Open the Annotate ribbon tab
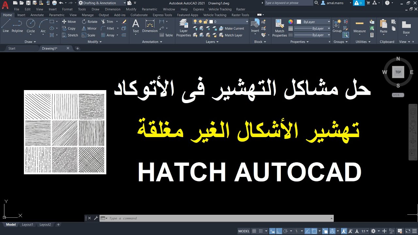The image size is (418, 235). 37,15
